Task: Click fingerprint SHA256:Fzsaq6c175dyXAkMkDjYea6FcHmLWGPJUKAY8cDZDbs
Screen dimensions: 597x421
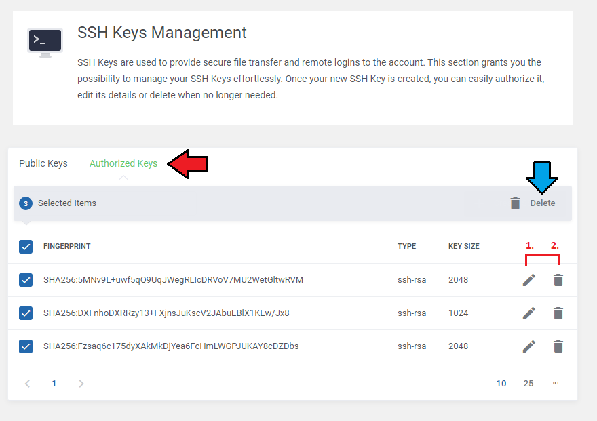Action: click(171, 346)
